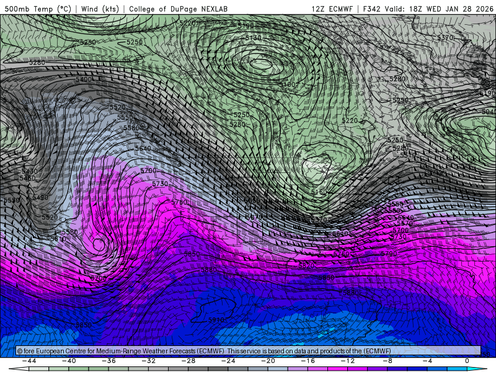Image resolution: width=496 pixels, height=372 pixels.
Task: Click the 5160 contour label
Action: pyautogui.click(x=319, y=192)
